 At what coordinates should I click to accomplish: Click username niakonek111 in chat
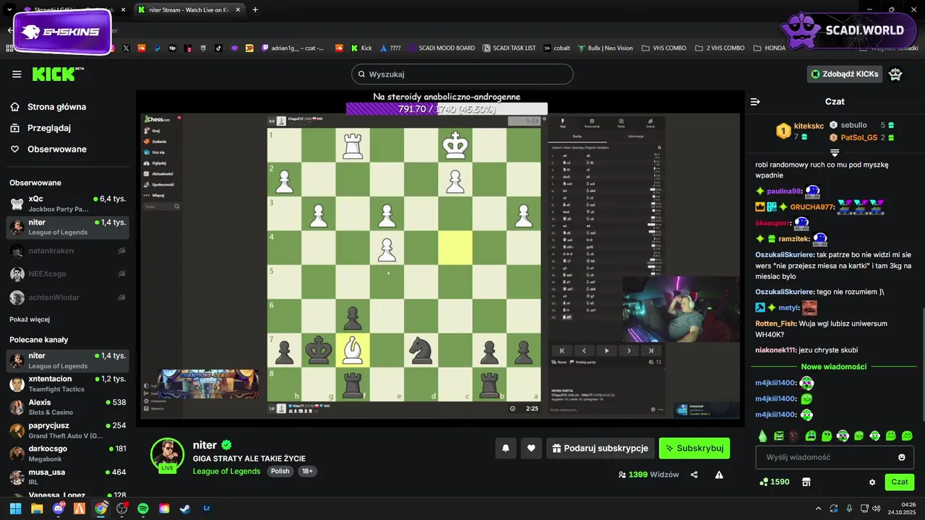776,350
